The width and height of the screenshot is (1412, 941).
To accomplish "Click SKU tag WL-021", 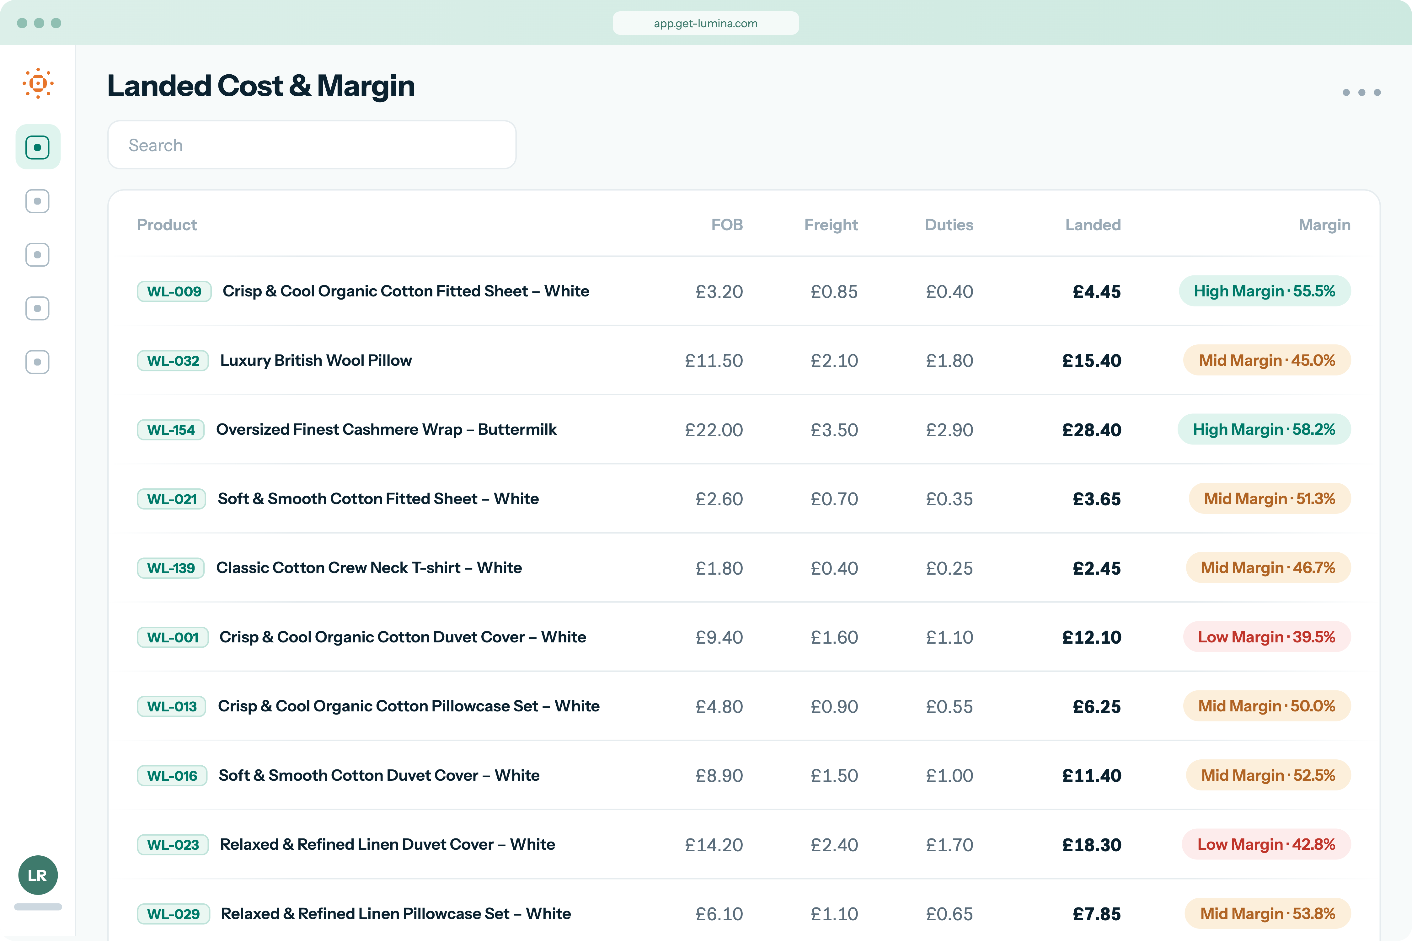I will pyautogui.click(x=172, y=499).
